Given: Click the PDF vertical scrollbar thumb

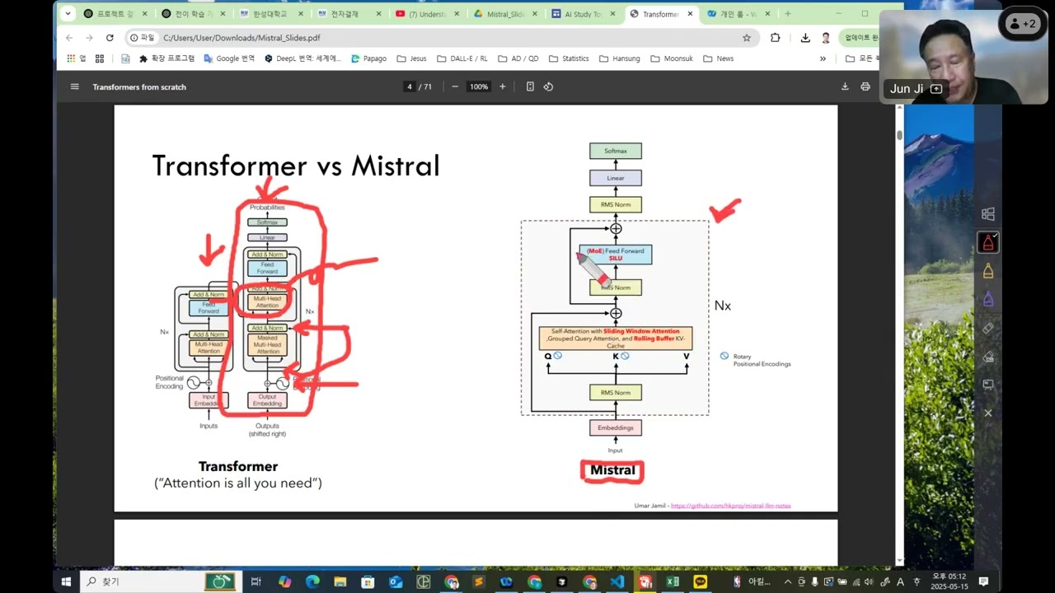Looking at the screenshot, I should (899, 135).
